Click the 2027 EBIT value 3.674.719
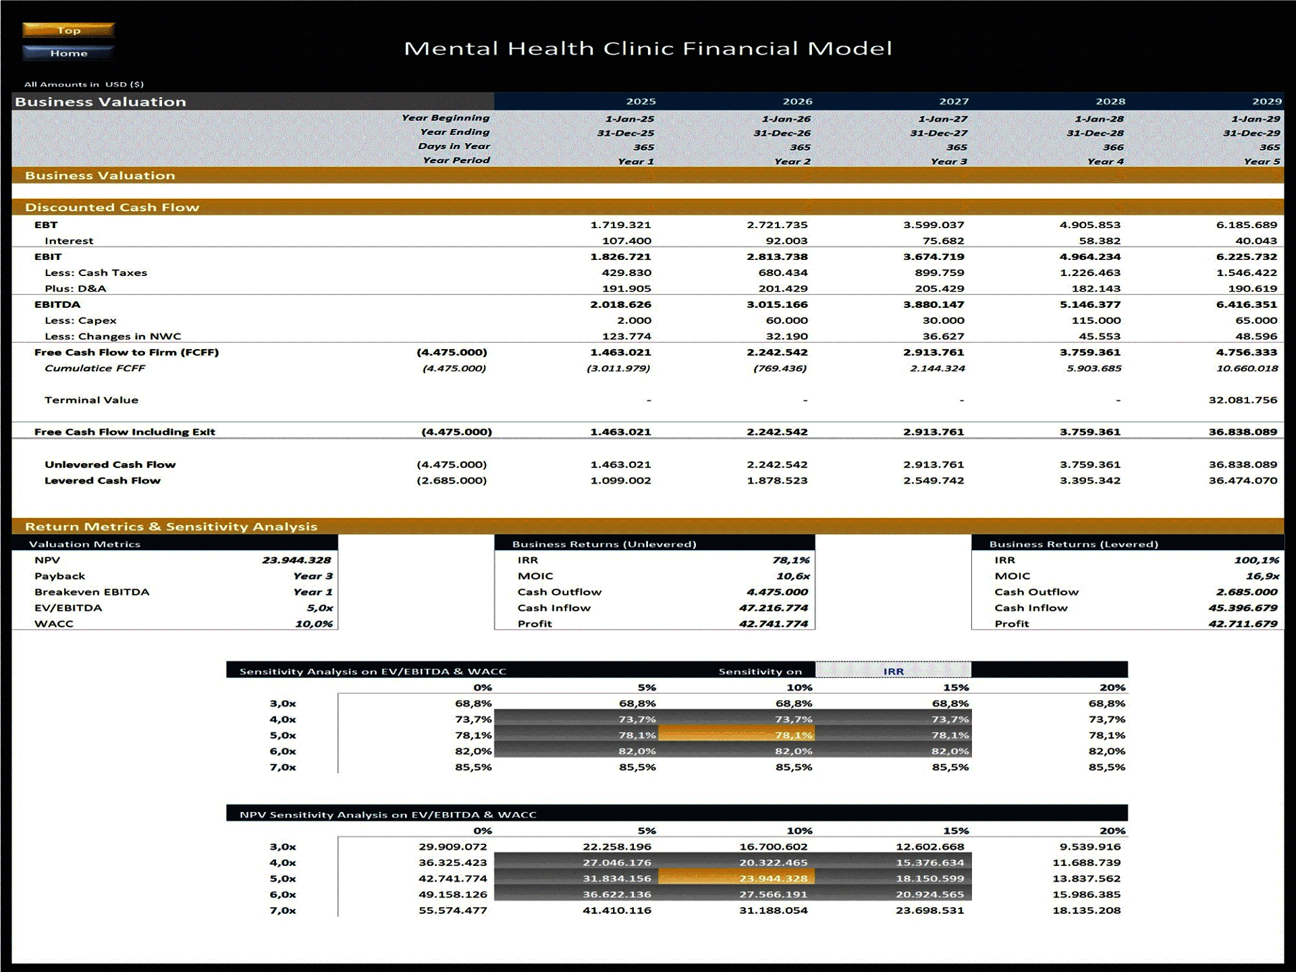 (934, 256)
